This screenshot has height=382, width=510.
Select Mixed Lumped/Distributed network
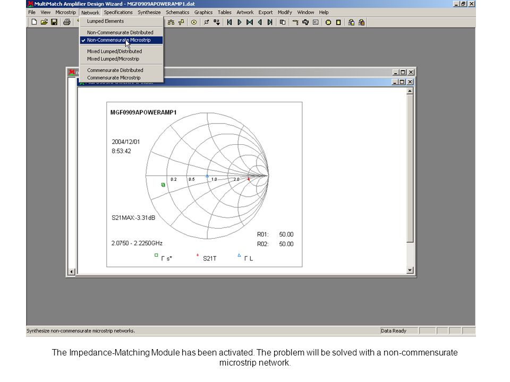tap(121, 51)
